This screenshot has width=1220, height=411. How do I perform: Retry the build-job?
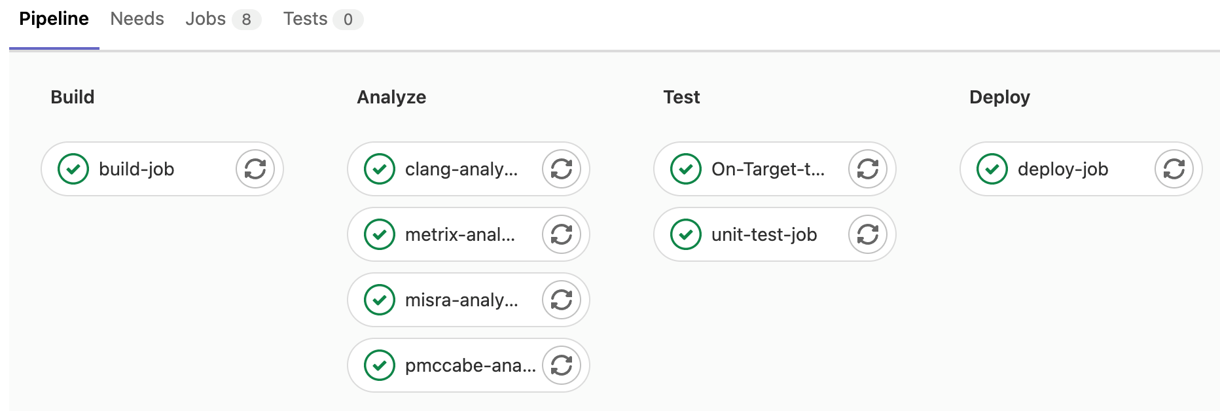click(255, 169)
